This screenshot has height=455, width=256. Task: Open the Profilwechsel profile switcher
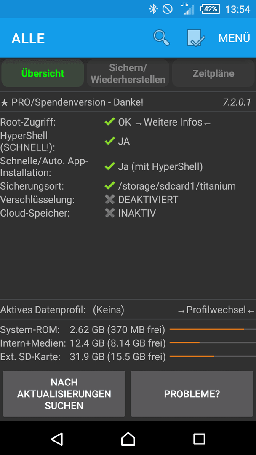(x=216, y=310)
